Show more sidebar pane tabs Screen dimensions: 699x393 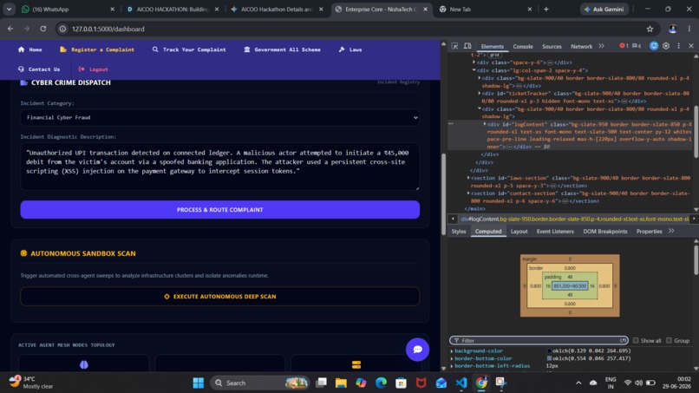click(x=671, y=231)
